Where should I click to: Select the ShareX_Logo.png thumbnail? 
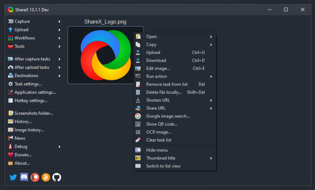pos(106,55)
